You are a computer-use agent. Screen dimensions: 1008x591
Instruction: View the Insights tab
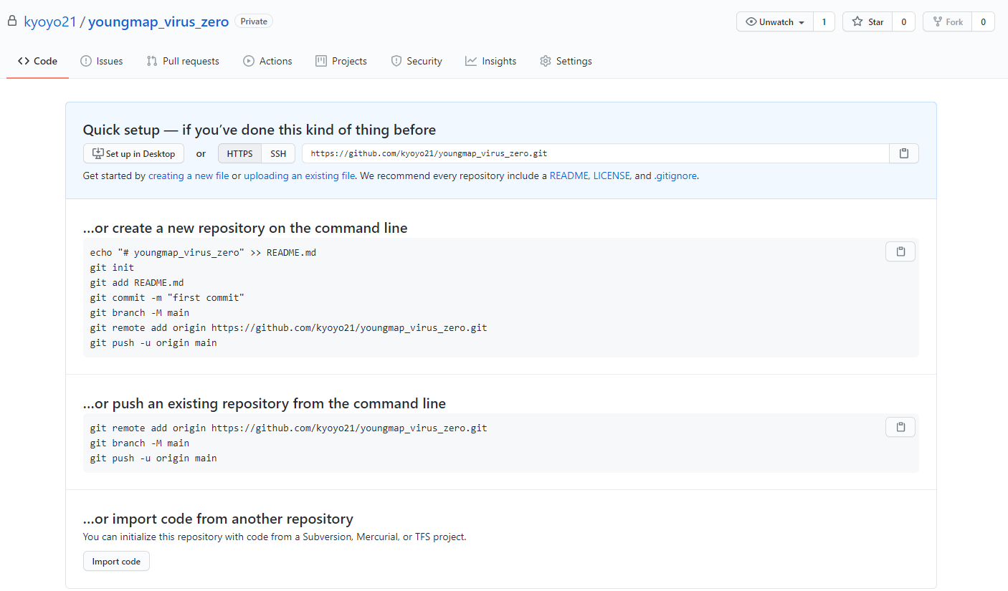coord(491,61)
